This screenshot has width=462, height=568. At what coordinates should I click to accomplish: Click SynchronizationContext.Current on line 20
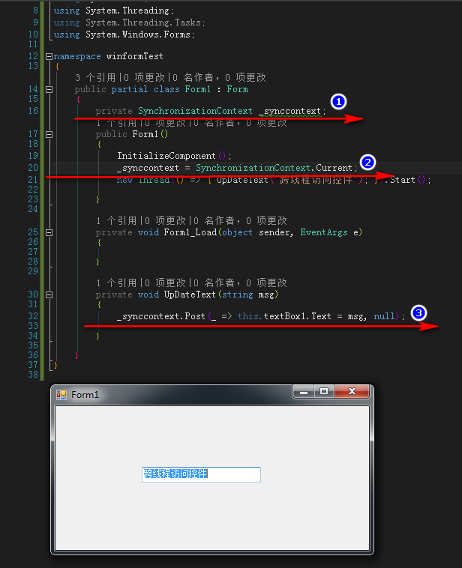point(274,168)
